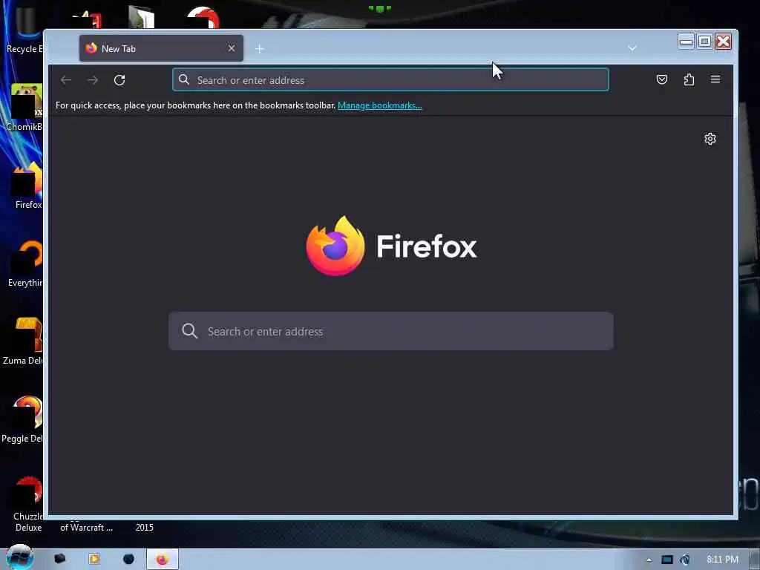Screen dimensions: 760x570
Task: Focus the top address bar field
Action: pyautogui.click(x=390, y=80)
